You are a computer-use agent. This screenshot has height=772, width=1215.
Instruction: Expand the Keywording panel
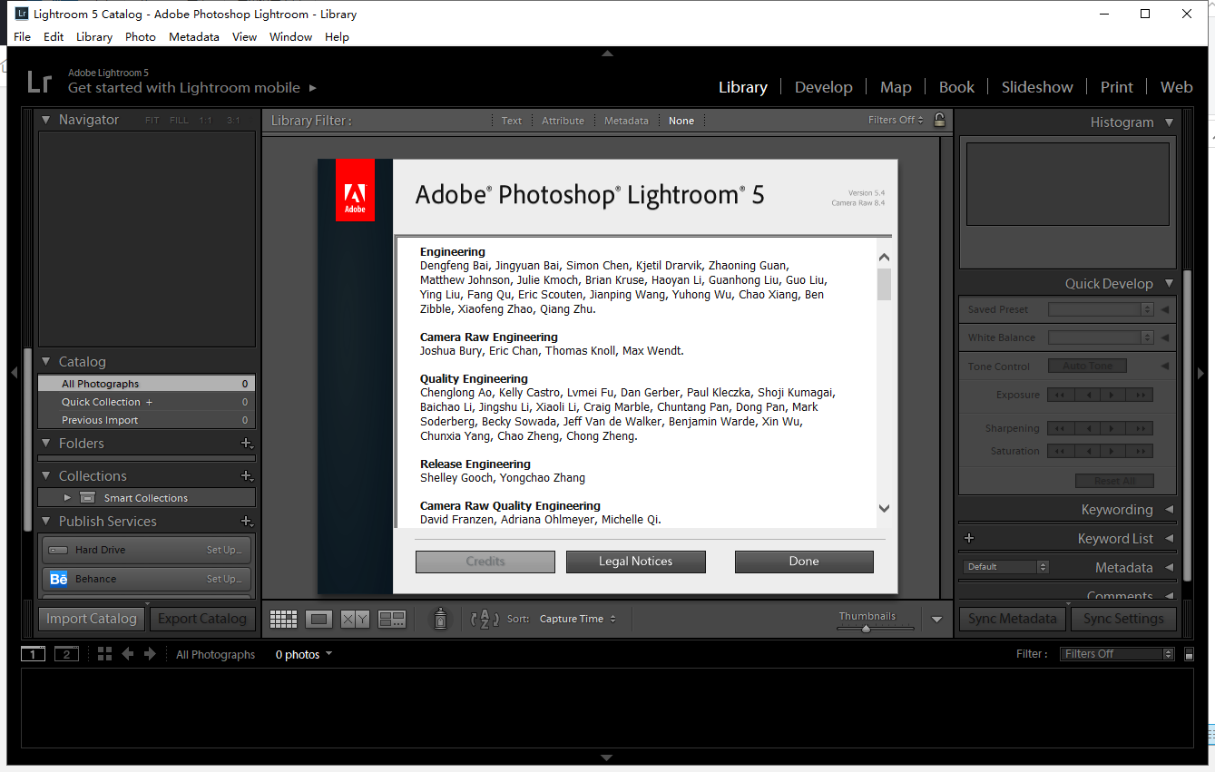pyautogui.click(x=1169, y=510)
